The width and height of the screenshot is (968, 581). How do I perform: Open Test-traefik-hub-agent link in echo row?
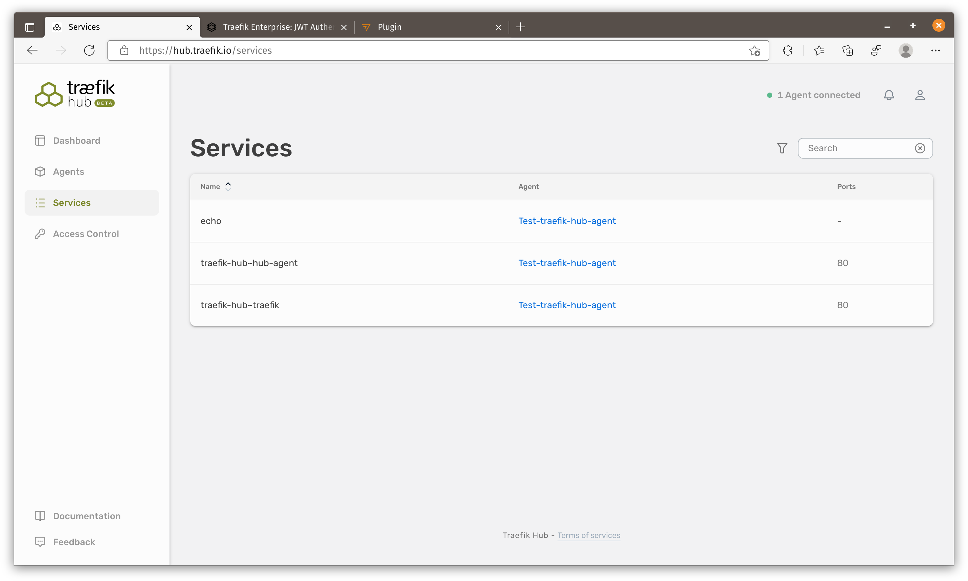click(566, 221)
